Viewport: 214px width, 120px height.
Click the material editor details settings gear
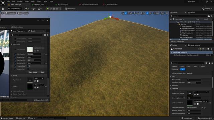coord(47,35)
